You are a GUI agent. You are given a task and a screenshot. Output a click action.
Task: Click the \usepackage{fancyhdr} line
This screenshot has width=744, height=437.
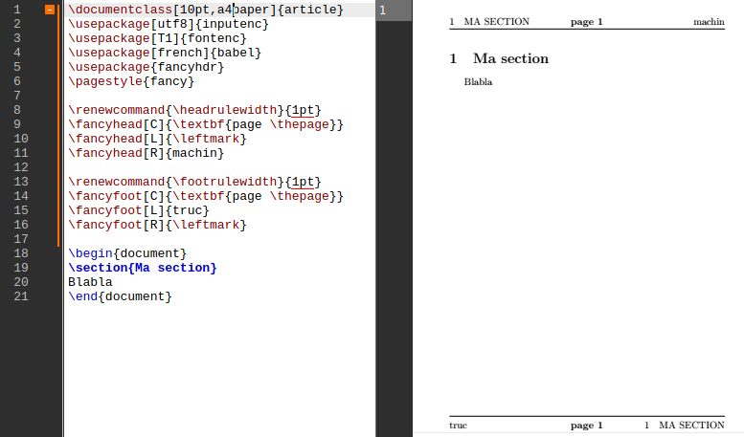[x=146, y=67]
